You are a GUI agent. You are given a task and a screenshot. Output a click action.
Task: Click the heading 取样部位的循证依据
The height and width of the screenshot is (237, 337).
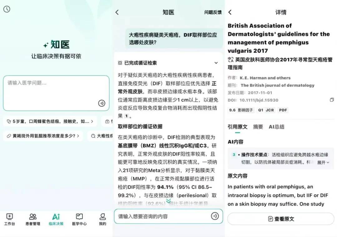(140, 127)
